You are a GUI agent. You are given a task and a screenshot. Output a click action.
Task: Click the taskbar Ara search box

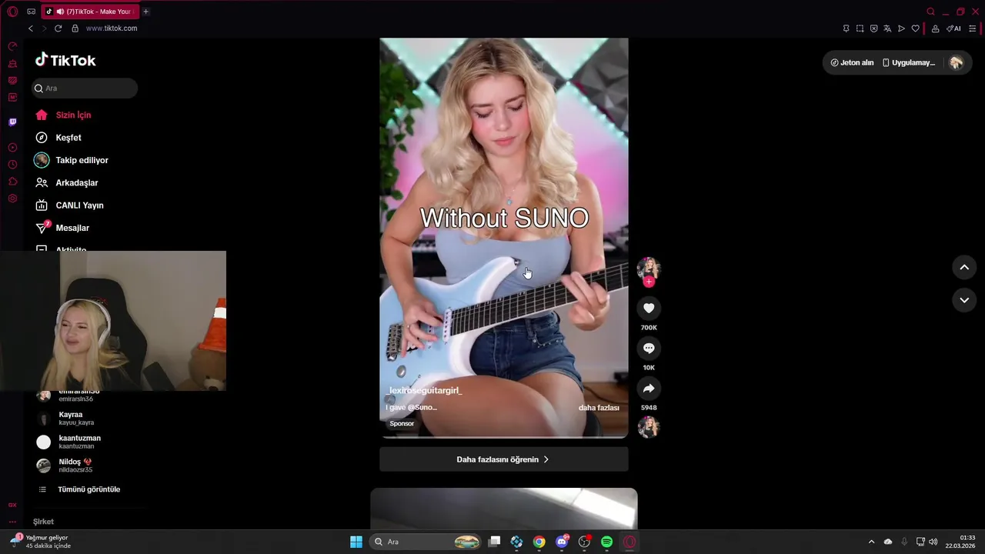click(x=426, y=542)
